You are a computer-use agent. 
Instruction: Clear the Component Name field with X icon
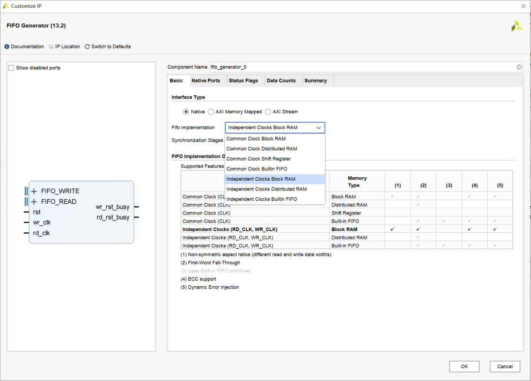tap(519, 67)
